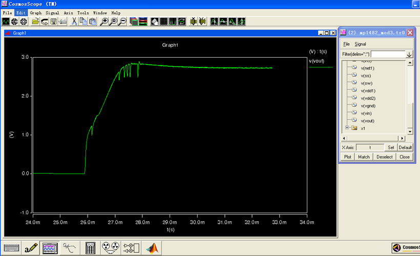The image size is (420, 256).
Task: Click the Zoom In magnifier icon
Action: coord(104,21)
